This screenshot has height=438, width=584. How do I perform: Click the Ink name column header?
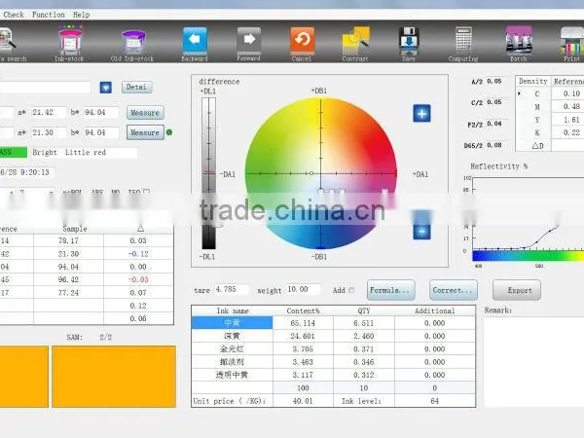pos(233,310)
